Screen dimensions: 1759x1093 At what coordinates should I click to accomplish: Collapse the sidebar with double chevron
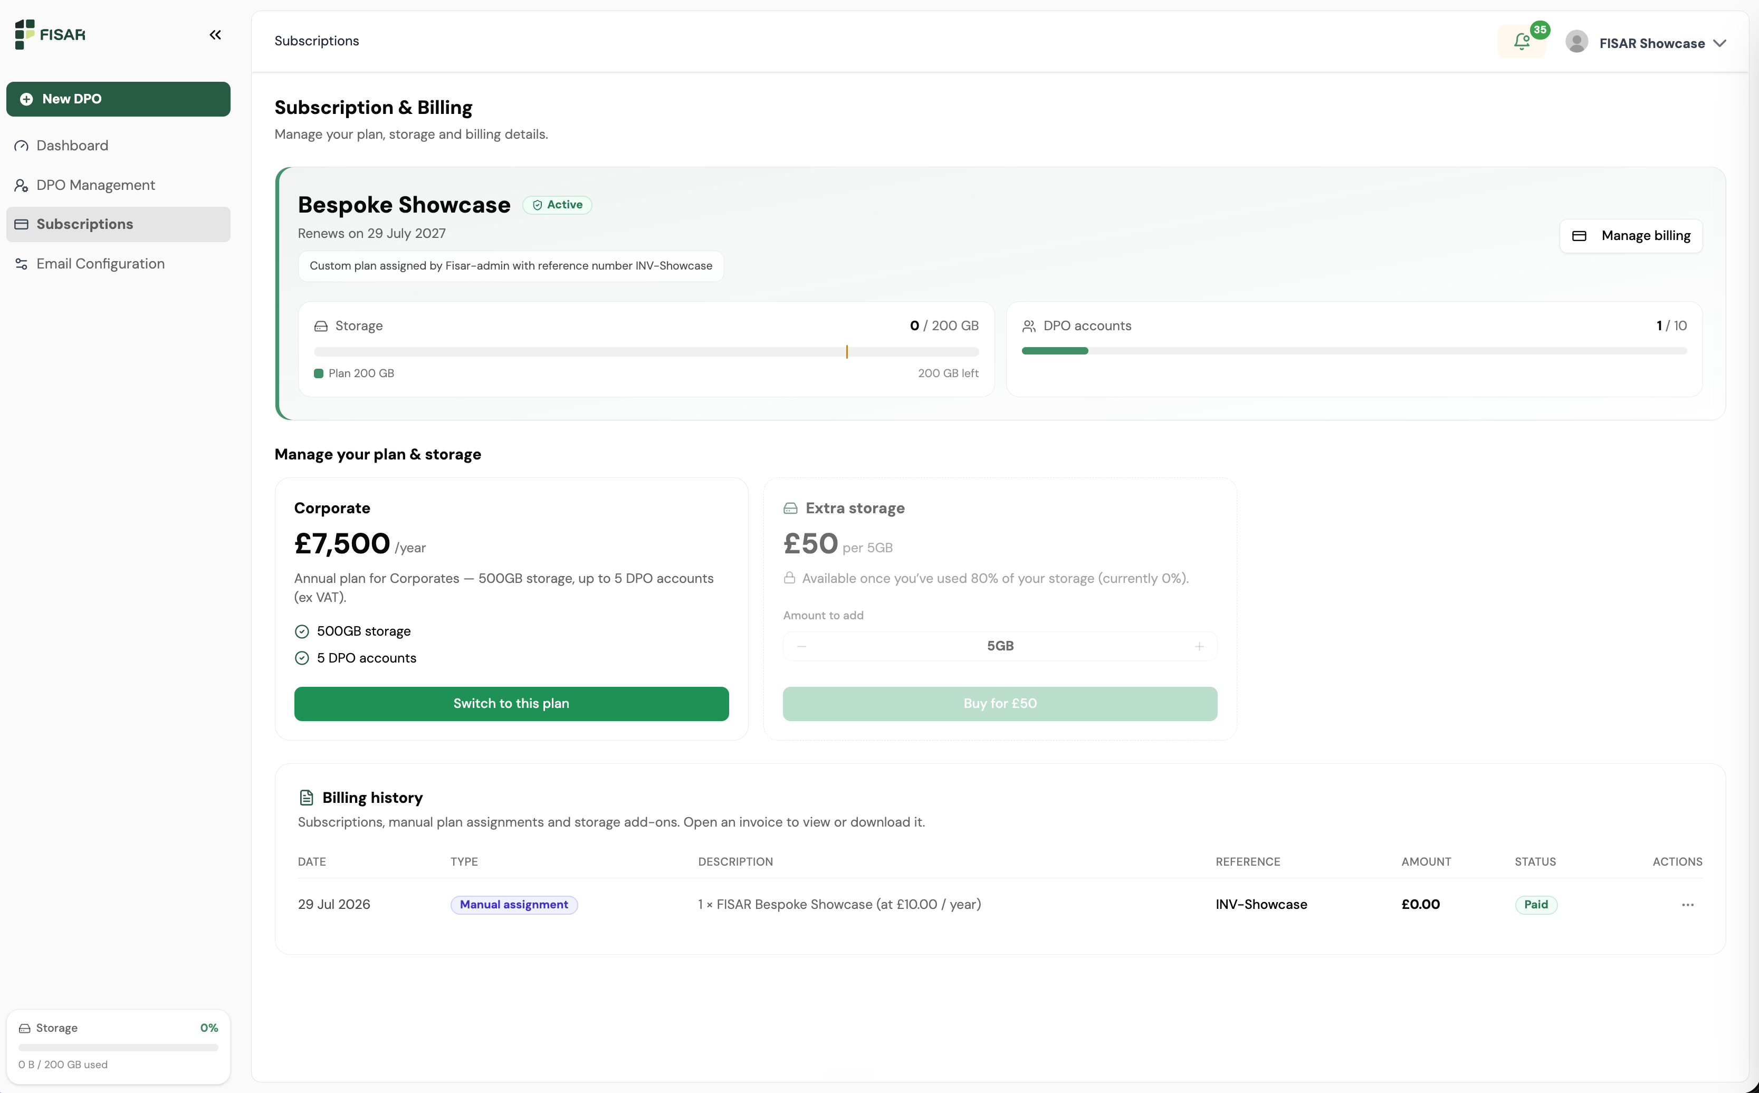215,35
